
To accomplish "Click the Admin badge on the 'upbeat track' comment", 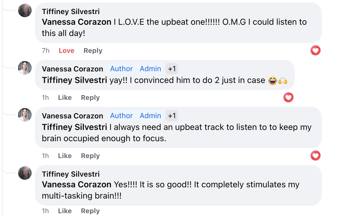I will tap(150, 116).
